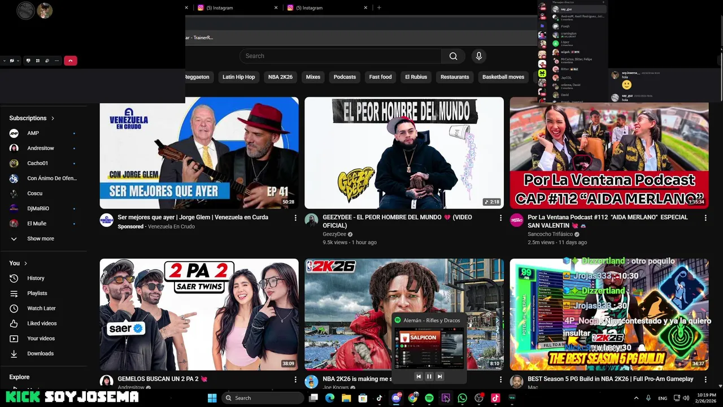The width and height of the screenshot is (723, 407).
Task: Open Playlists in the YouTube sidebar
Action: 37,293
